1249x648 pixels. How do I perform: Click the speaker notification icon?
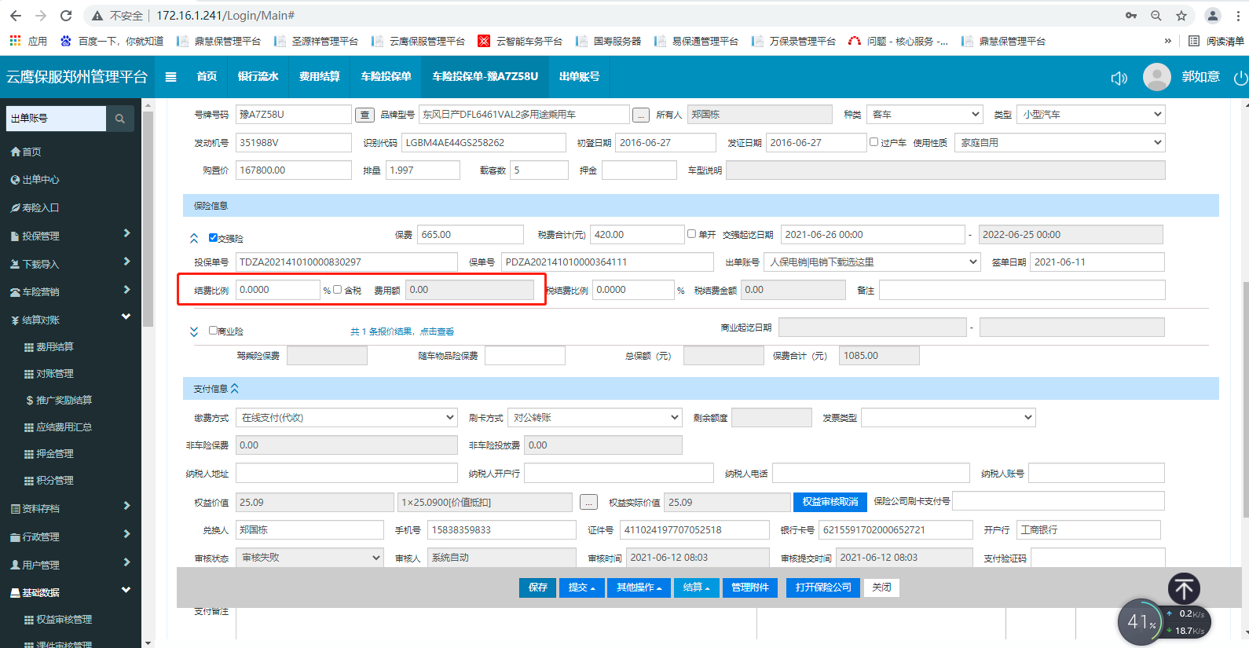1119,78
